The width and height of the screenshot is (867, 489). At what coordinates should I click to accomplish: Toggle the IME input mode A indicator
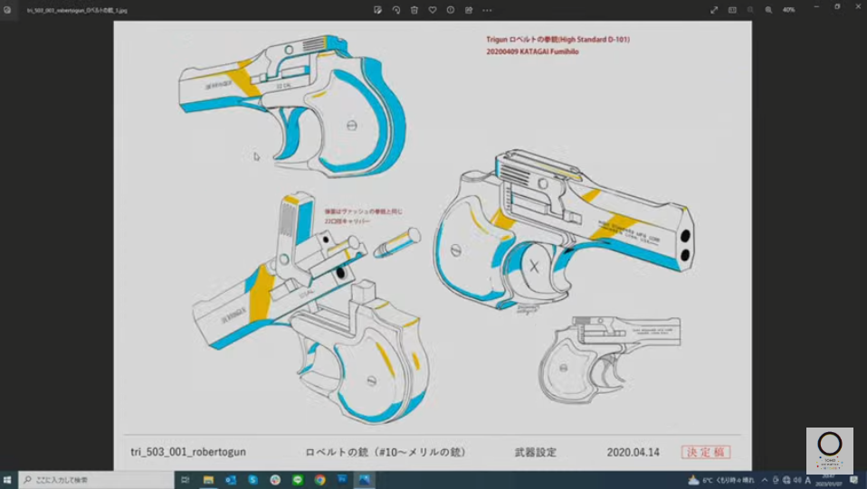pos(808,480)
